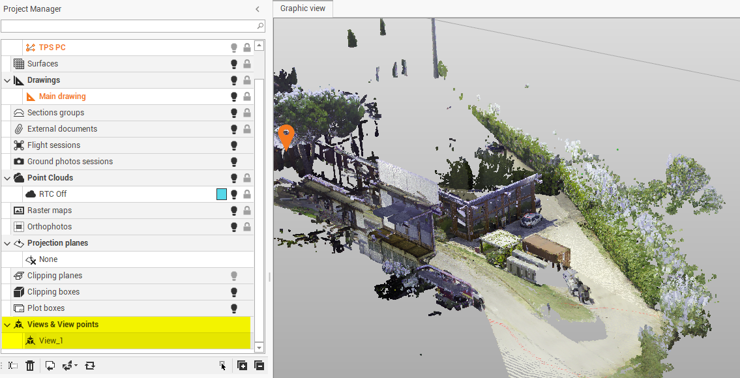Toggle visibility bulb for Flight sessions
This screenshot has height=378, width=740.
(234, 145)
